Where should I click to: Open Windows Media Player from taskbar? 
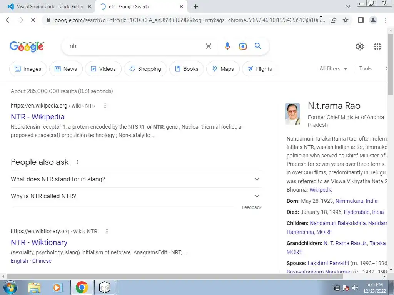coord(58,287)
